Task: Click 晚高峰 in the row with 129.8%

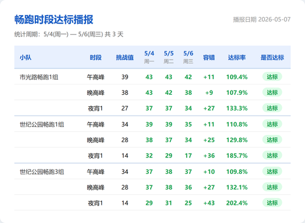Action: coord(96,140)
